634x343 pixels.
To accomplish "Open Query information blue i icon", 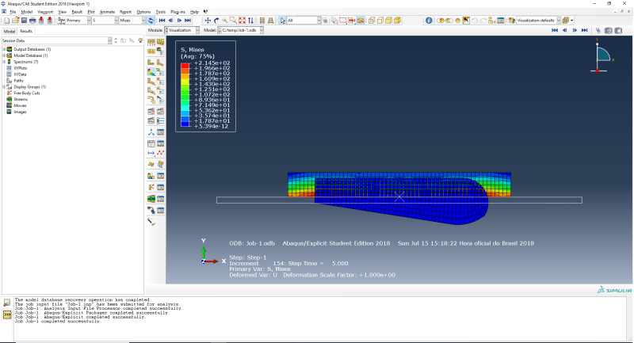I will click(429, 21).
